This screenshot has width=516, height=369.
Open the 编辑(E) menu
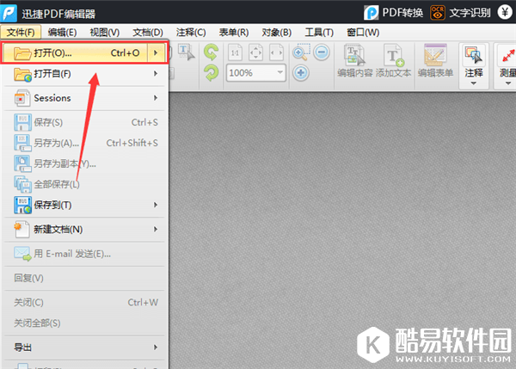tap(62, 33)
